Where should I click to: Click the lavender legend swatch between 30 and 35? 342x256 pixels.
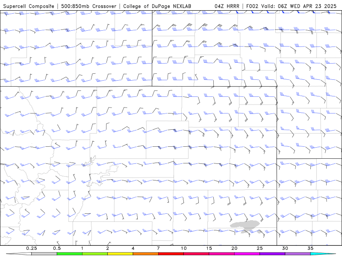tap(298, 254)
